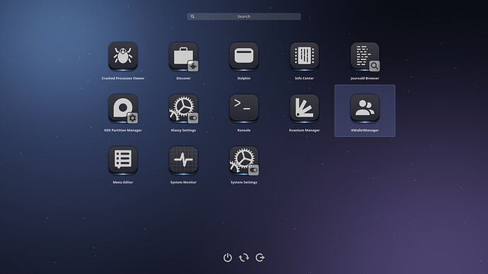Open System Settings gear icon
Screen dimensions: 488x274
pyautogui.click(x=244, y=160)
